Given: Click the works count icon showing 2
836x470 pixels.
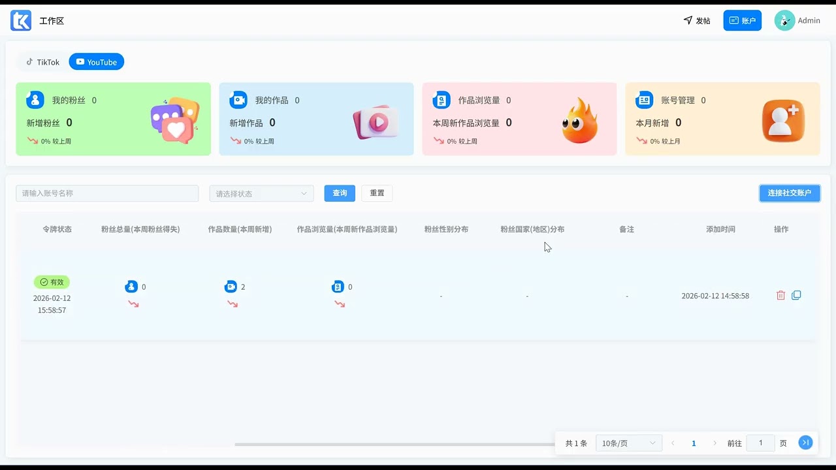Looking at the screenshot, I should click(x=231, y=287).
